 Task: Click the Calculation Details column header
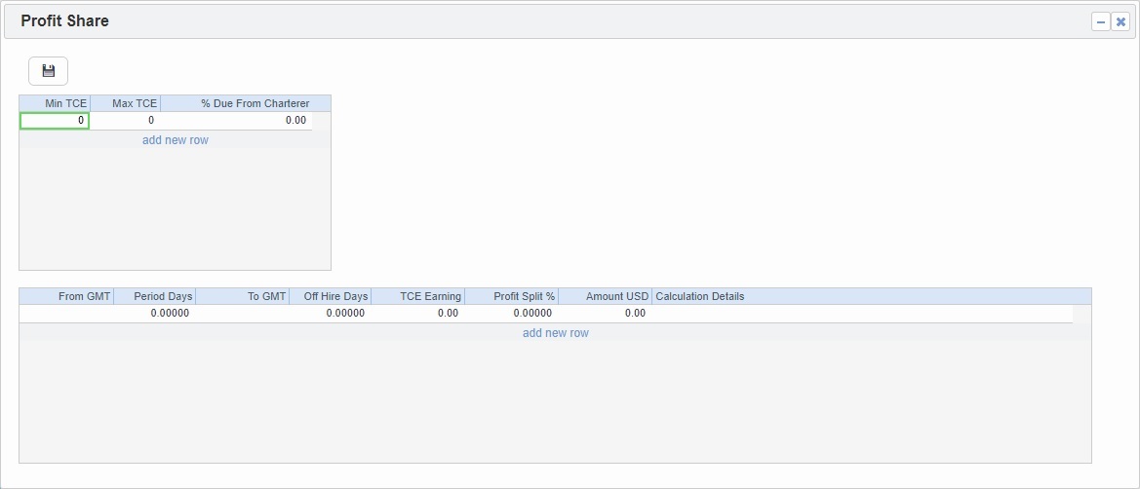coord(700,296)
